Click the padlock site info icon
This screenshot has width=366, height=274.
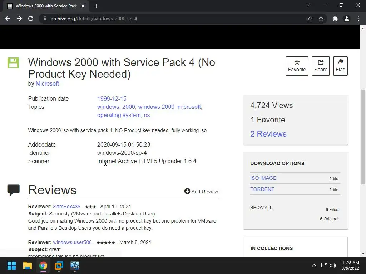click(45, 19)
